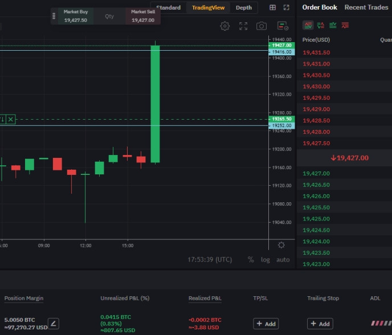This screenshot has height=335, width=392.
Task: Click the Market Buy button
Action: [75, 16]
